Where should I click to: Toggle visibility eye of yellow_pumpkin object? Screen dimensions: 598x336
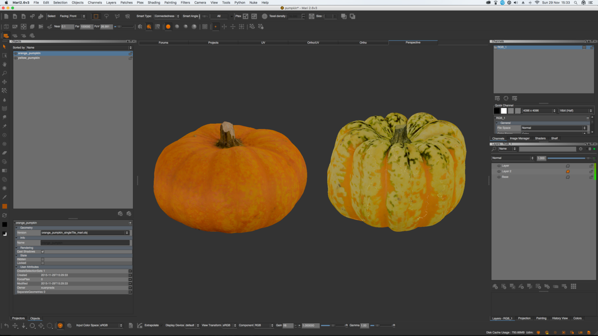pyautogui.click(x=16, y=58)
